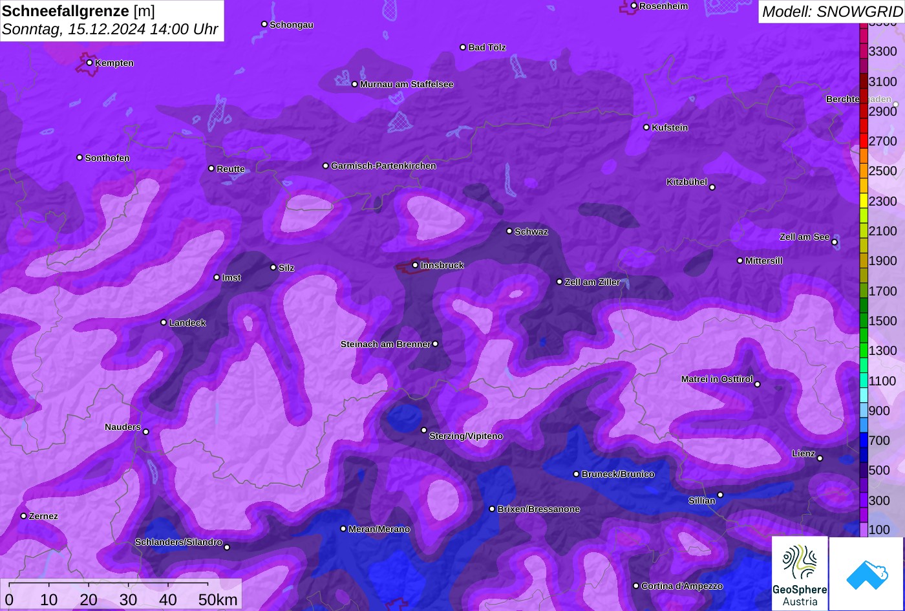Click the "Landeck" town label
This screenshot has height=611, width=905.
point(187,323)
